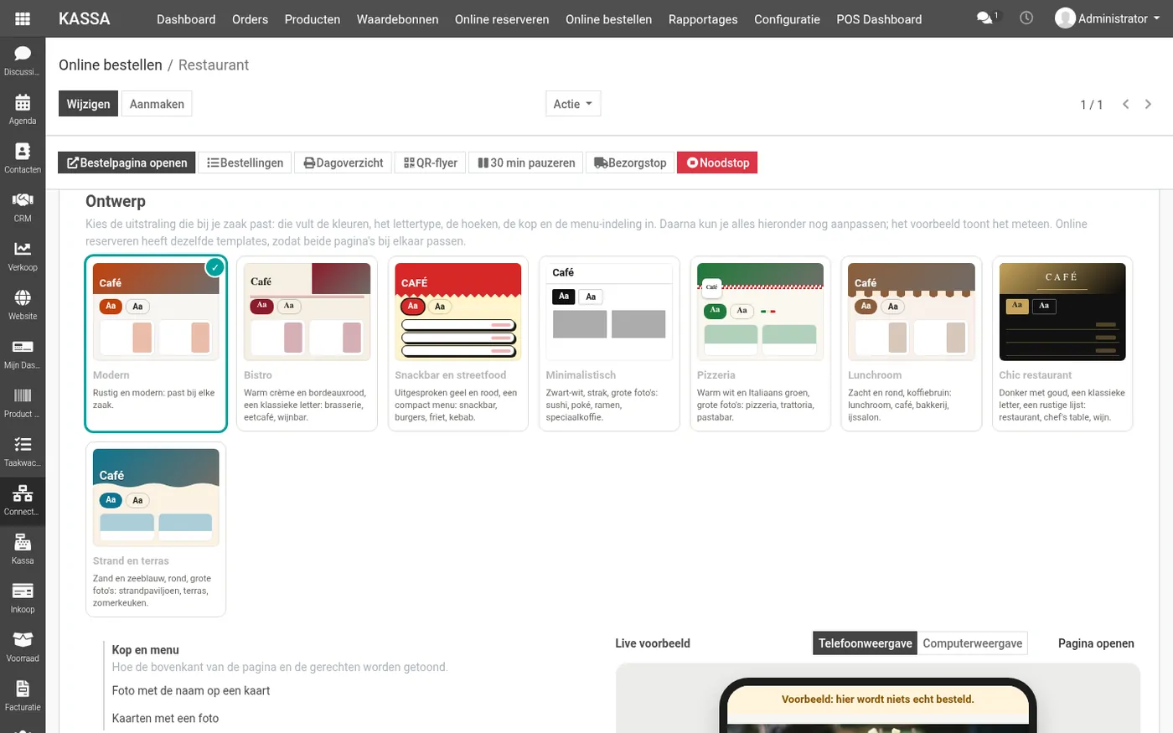Click the red Noodstop button
1173x733 pixels.
click(717, 163)
